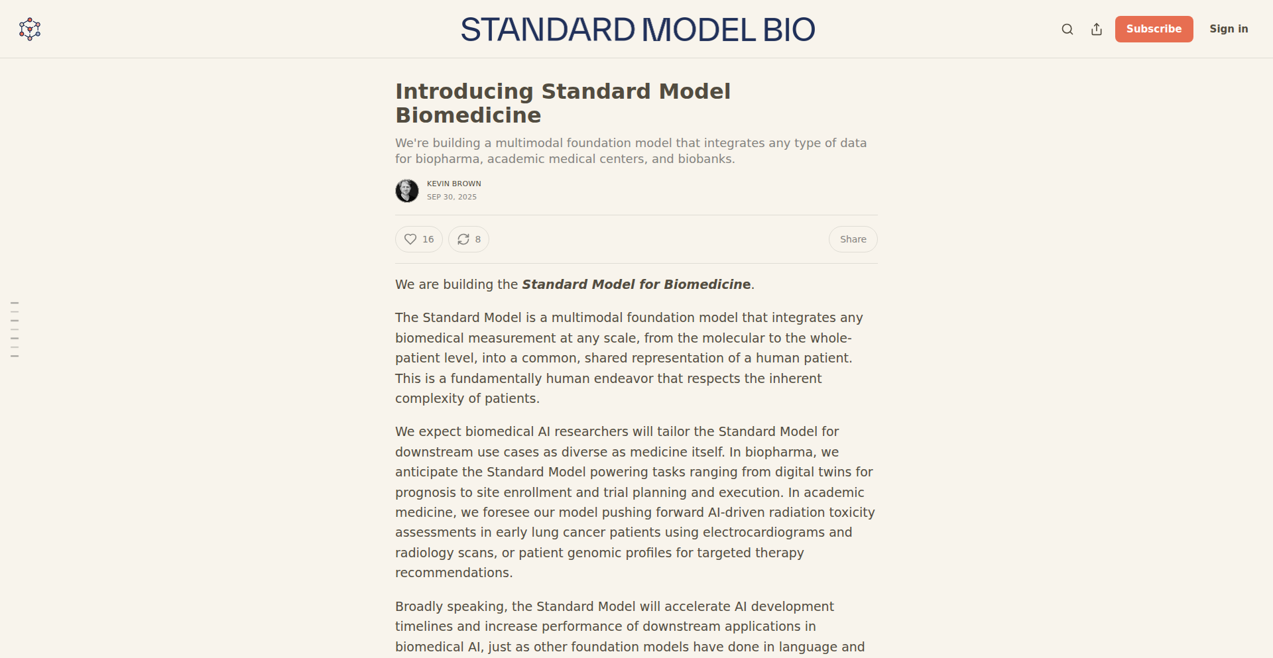This screenshot has width=1273, height=658.
Task: Jump to the last table-of-contents marker
Action: [x=15, y=356]
